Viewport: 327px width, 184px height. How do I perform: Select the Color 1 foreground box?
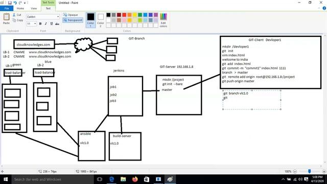click(90, 20)
